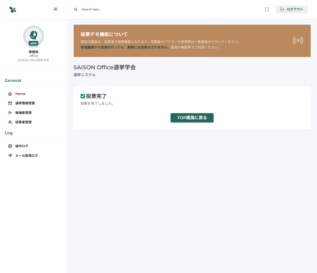The width and height of the screenshot is (317, 273).
Task: Click the colorful app logo
Action: click(13, 10)
